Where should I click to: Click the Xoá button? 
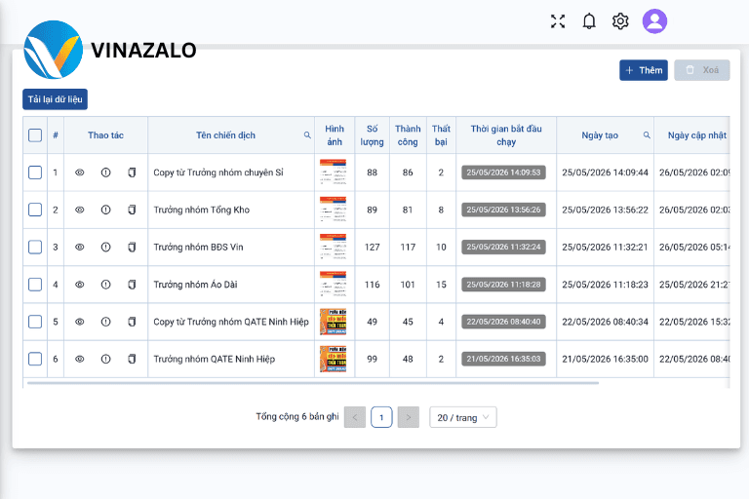pyautogui.click(x=702, y=70)
